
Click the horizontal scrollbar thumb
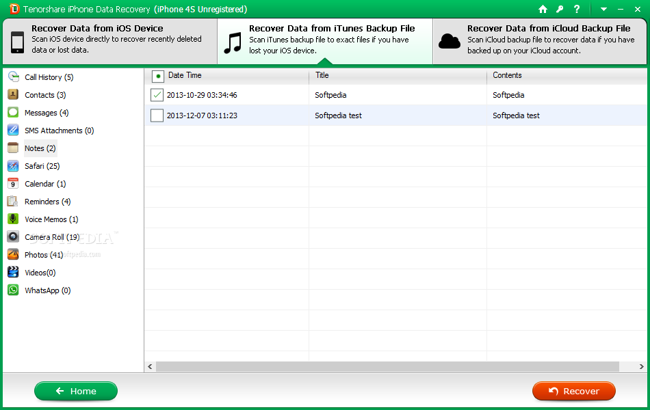coord(387,366)
